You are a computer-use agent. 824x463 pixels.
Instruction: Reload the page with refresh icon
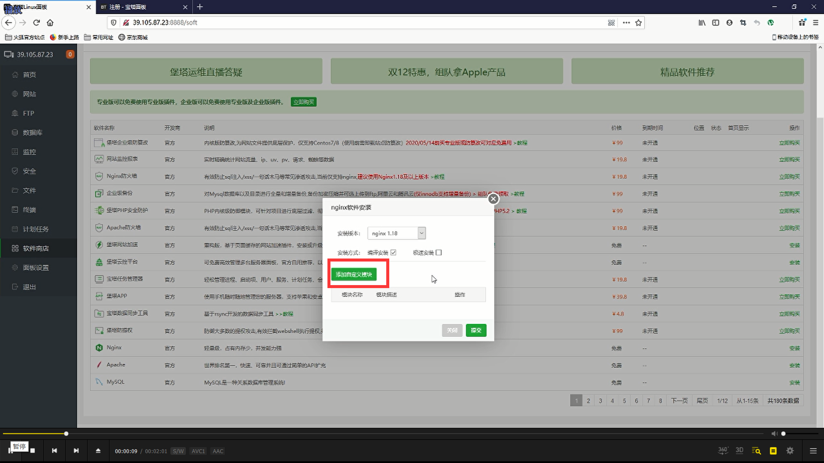pos(36,23)
